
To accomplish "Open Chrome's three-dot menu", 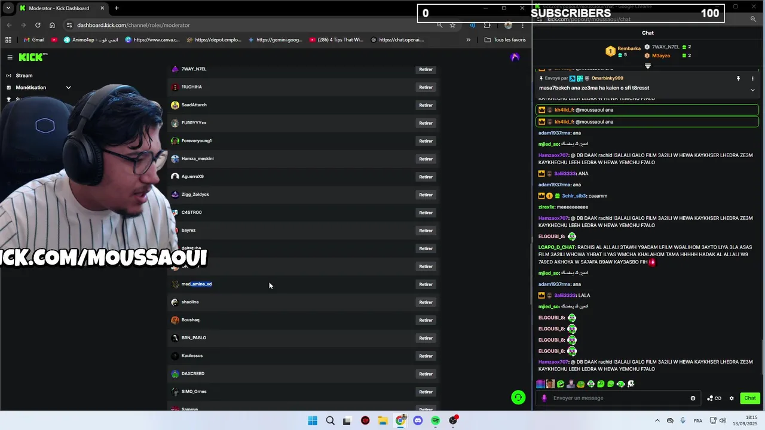I will [x=523, y=25].
